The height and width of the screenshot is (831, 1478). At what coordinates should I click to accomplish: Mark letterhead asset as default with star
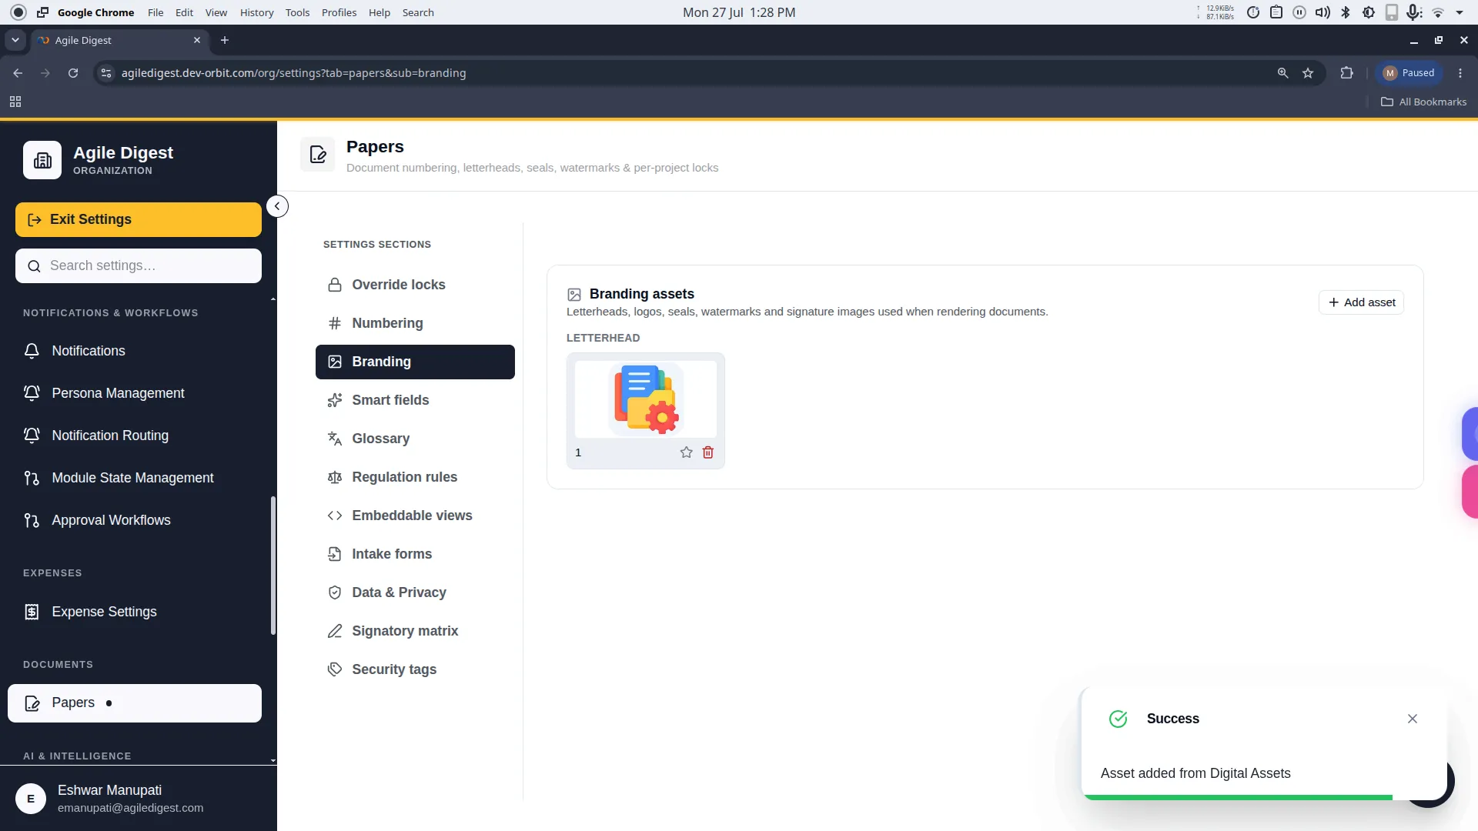[687, 452]
